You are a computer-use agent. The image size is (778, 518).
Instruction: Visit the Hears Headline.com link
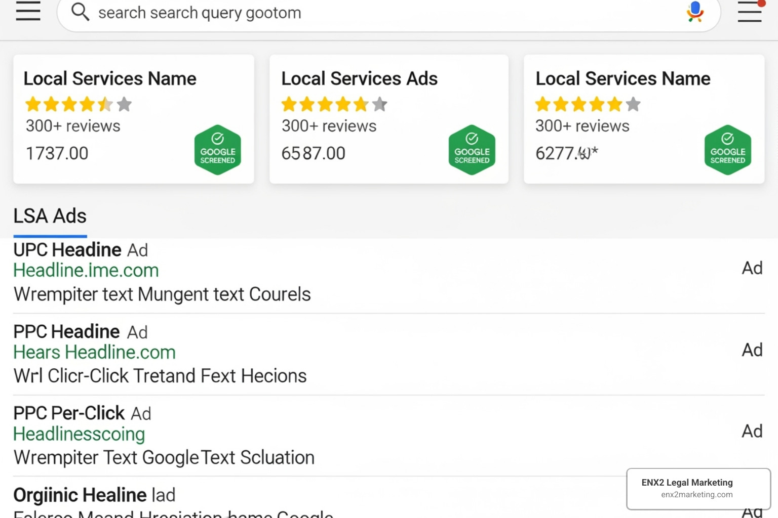(x=94, y=352)
